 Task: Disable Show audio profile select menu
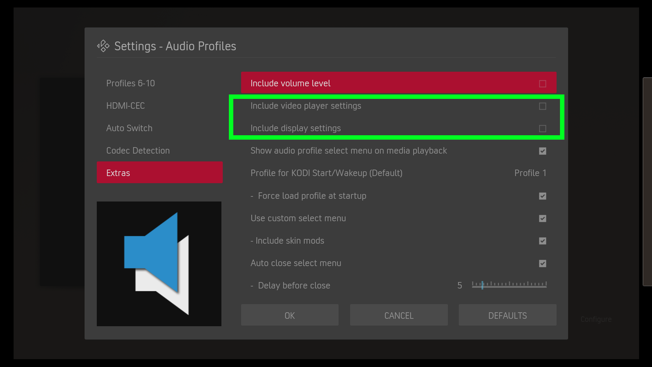[542, 151]
